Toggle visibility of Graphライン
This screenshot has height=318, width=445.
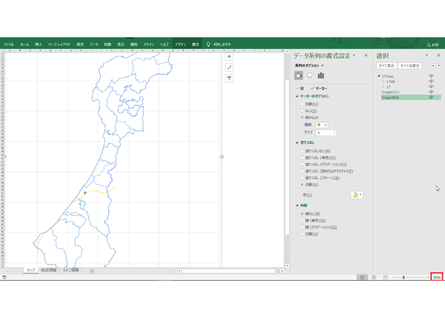pyautogui.click(x=431, y=93)
